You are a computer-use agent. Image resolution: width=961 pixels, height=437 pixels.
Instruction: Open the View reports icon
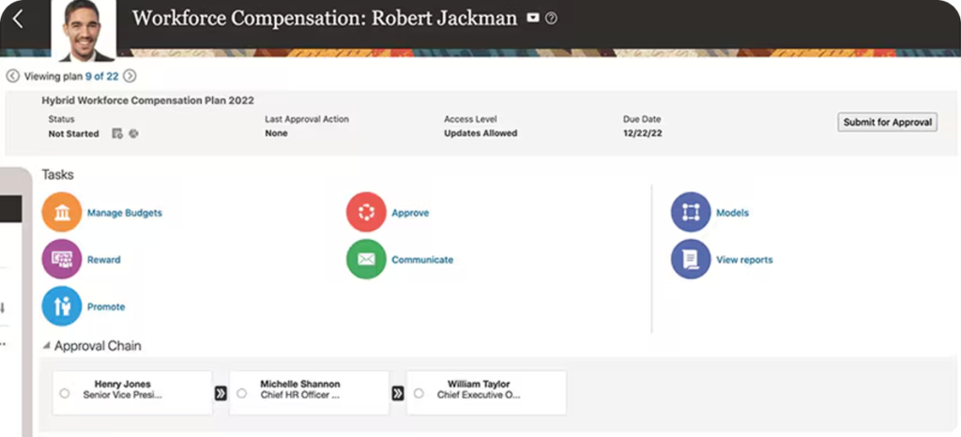691,260
